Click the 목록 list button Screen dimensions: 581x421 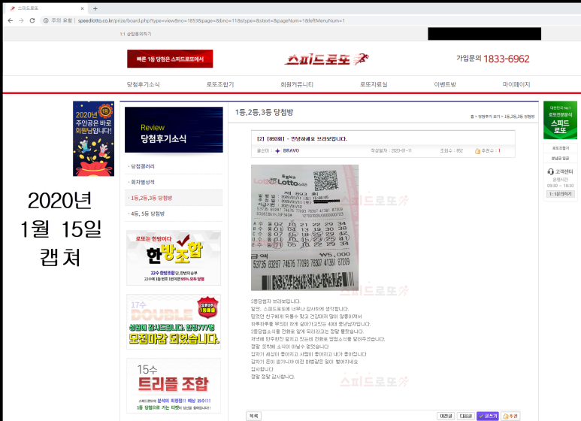click(254, 416)
